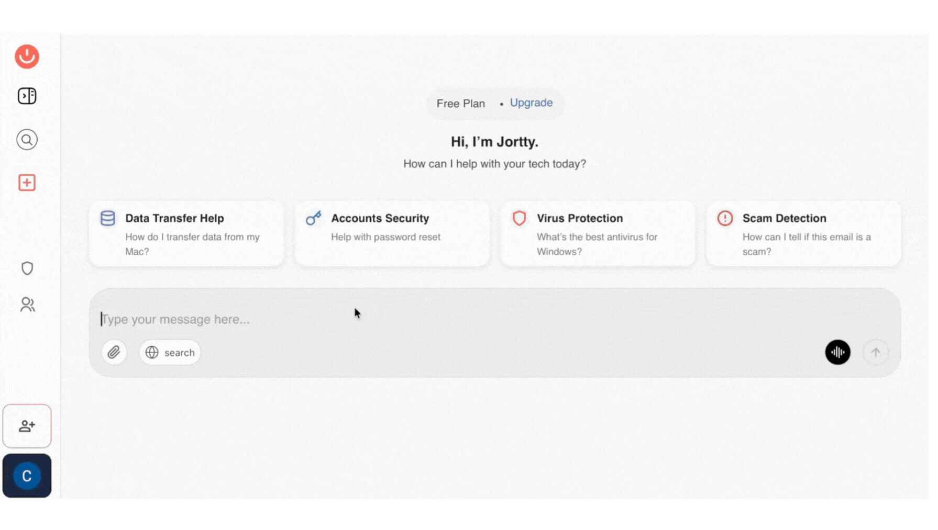Screen dimensions: 938x530
Task: Click the paperclip attachment icon
Action: 114,353
